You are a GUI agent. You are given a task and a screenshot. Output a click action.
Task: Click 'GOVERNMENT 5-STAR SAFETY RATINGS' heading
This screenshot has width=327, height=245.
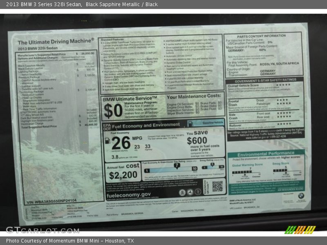coord(265,80)
